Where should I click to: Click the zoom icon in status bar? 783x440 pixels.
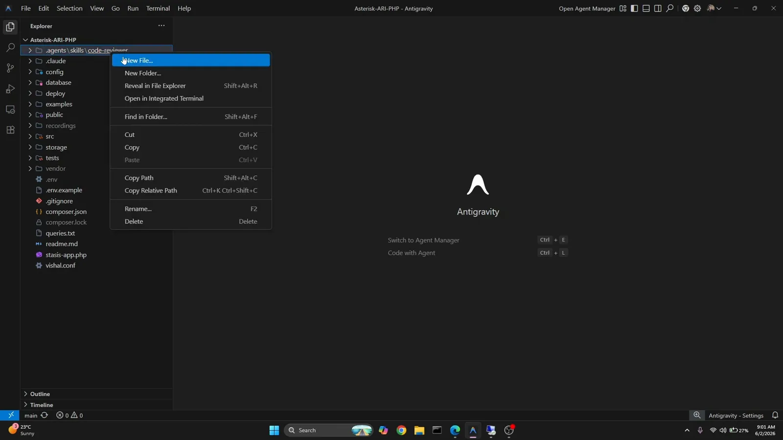[x=697, y=415]
